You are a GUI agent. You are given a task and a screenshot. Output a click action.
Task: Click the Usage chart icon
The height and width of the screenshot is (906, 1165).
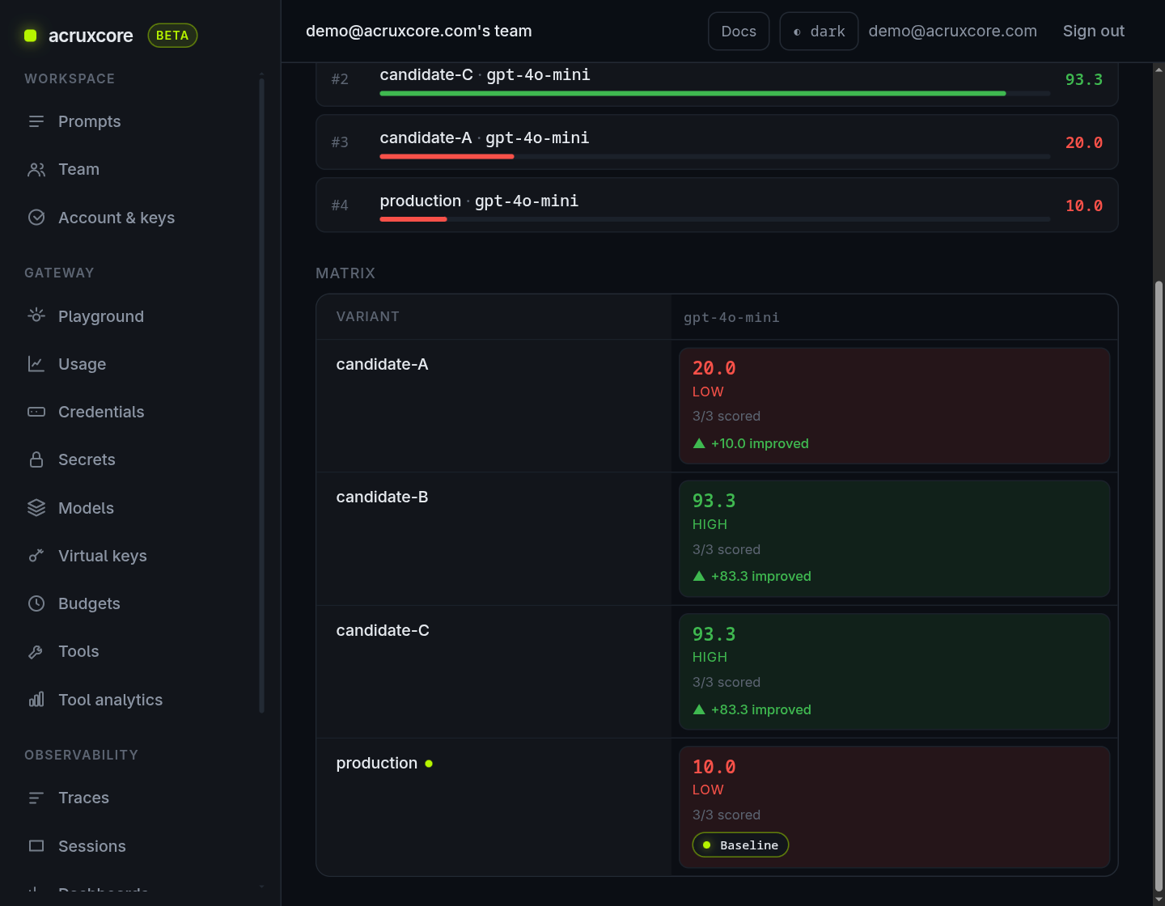click(x=36, y=364)
